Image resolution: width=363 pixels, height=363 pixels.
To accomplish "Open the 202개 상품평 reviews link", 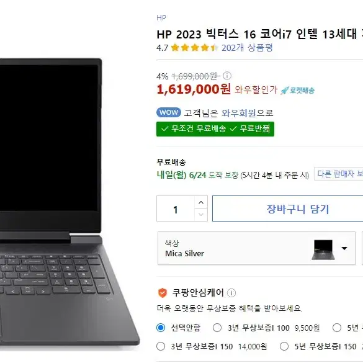I will click(247, 48).
